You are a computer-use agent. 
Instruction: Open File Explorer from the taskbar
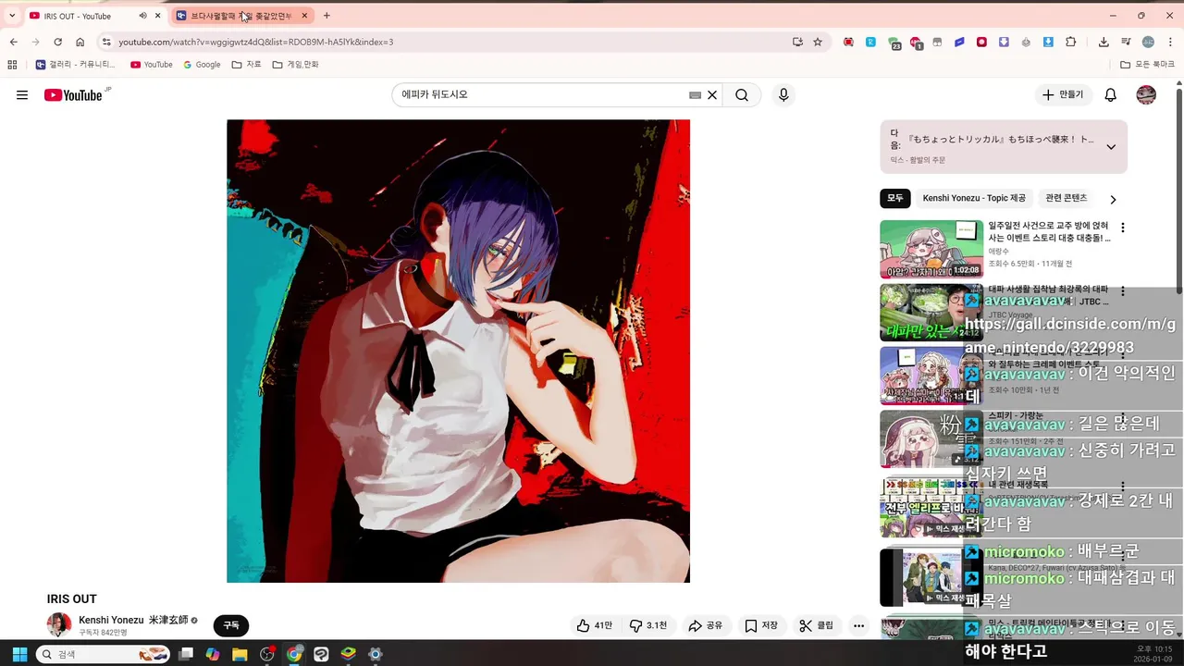point(240,654)
